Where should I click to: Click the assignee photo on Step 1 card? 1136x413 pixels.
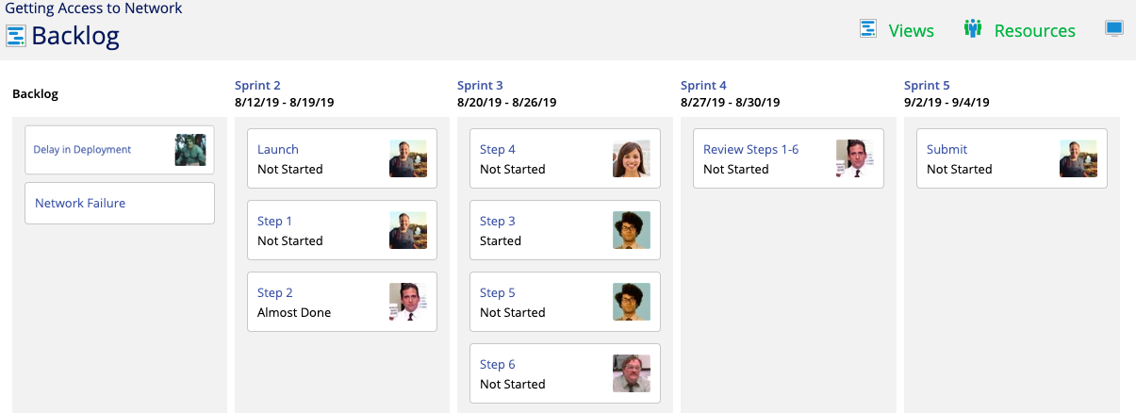click(x=408, y=230)
